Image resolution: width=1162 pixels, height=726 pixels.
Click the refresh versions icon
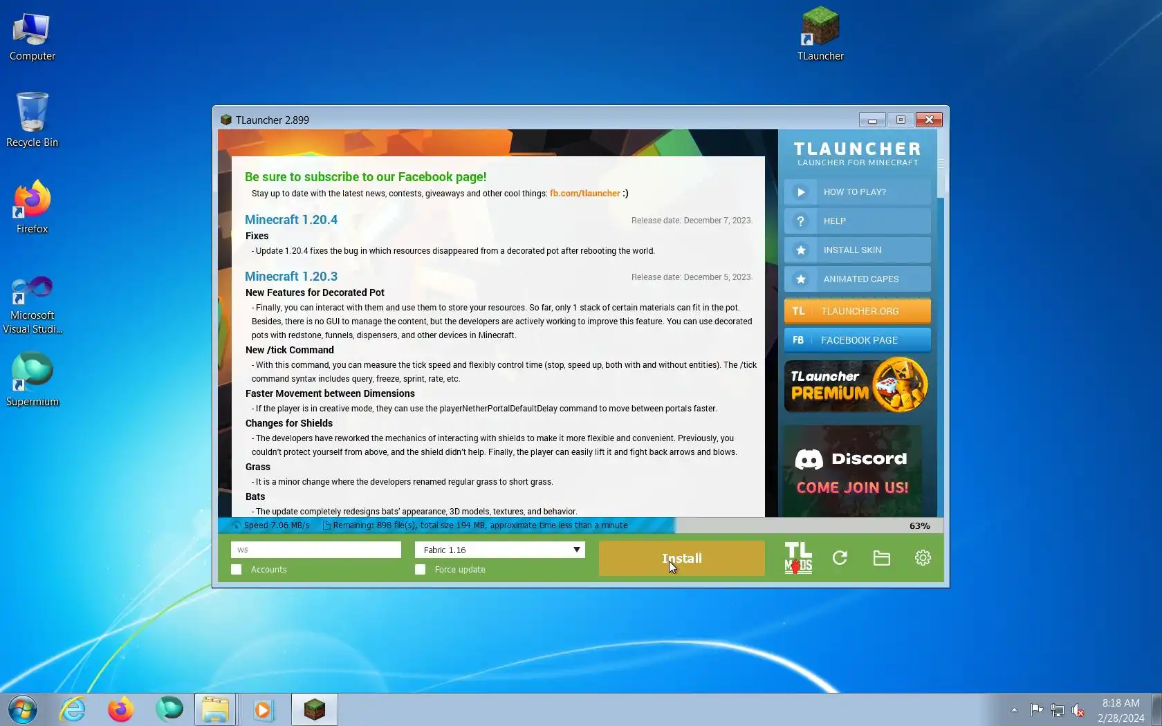840,558
